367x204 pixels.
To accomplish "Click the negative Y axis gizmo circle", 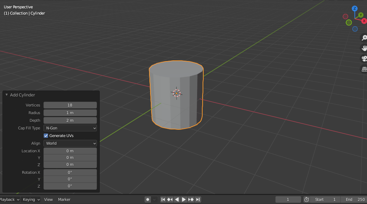I will point(349,23).
